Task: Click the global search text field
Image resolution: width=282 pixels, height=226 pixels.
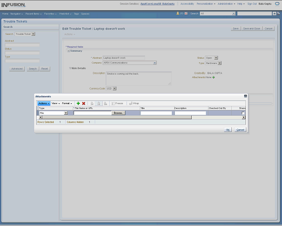Action: pos(255,14)
